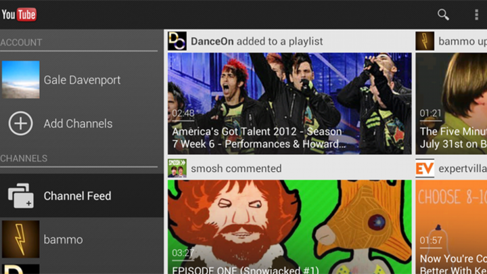
Task: Open Channel Feed in the sidebar
Action: point(82,196)
